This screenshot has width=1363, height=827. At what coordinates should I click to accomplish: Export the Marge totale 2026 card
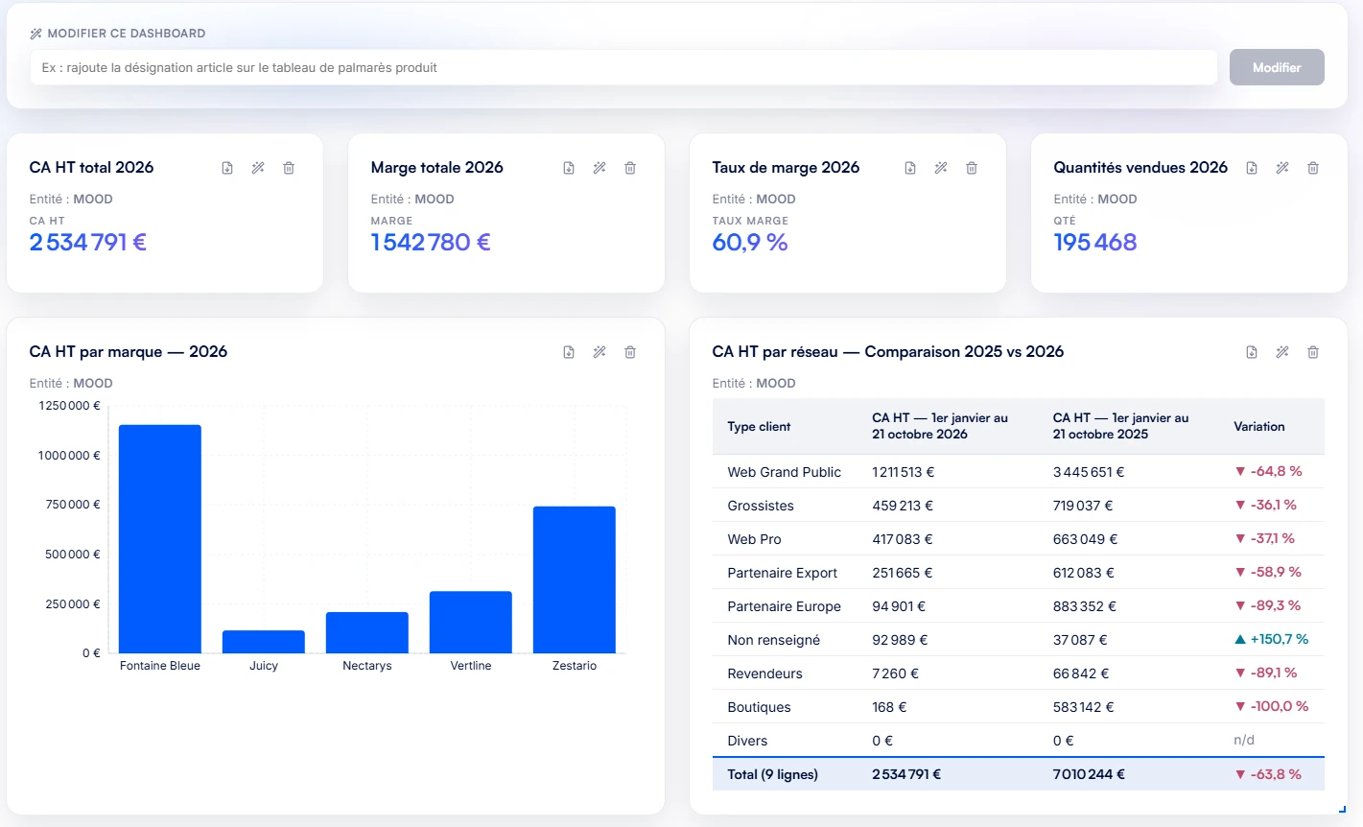[x=569, y=168]
